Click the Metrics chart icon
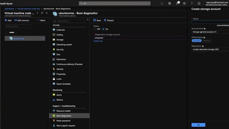The height and width of the screenshot is (129, 229). pos(54,100)
